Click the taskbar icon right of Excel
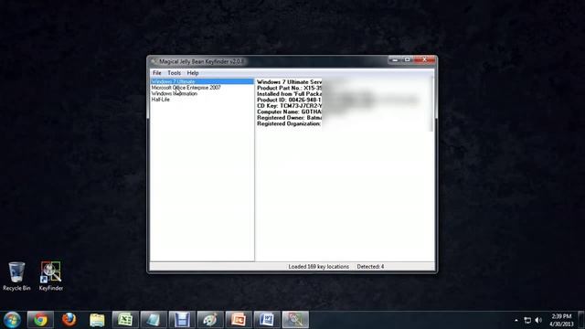 (154, 320)
